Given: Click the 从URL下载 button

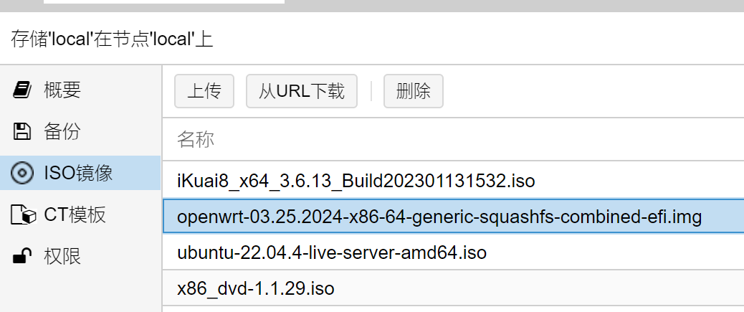Looking at the screenshot, I should click(301, 90).
